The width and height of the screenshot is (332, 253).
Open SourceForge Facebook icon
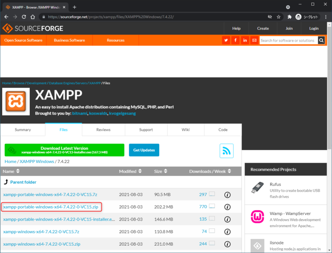tap(236, 40)
